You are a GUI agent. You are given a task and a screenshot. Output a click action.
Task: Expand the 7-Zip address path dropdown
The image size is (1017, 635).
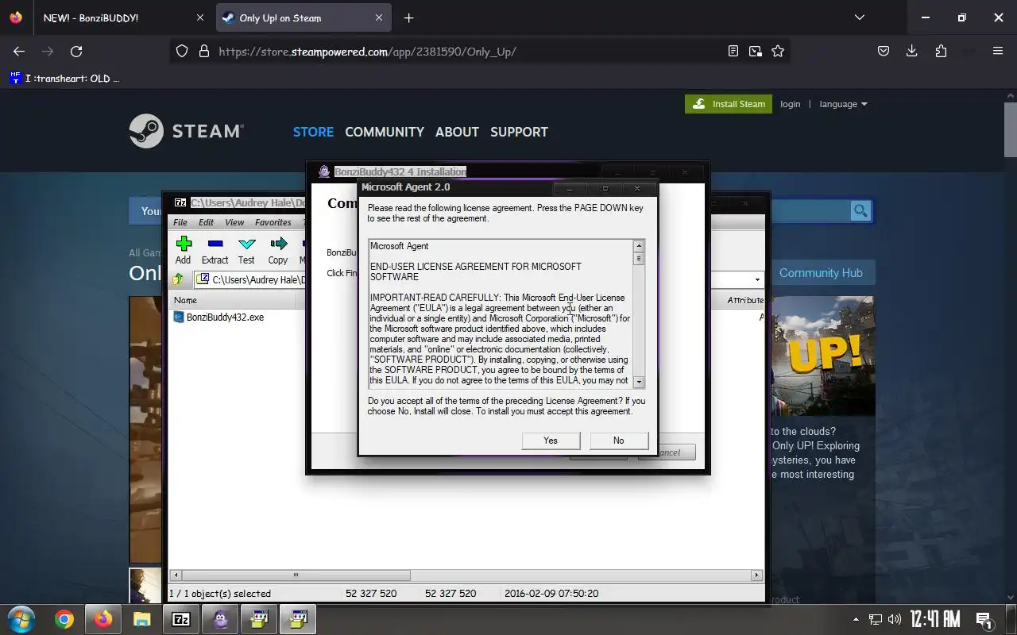point(757,279)
